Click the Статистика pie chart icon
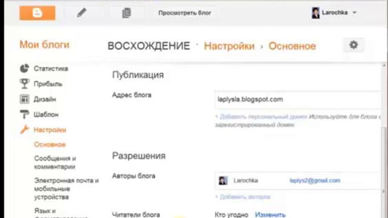The image size is (388, 218). click(24, 68)
